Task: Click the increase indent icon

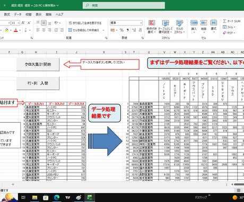Action: pyautogui.click(x=62, y=30)
